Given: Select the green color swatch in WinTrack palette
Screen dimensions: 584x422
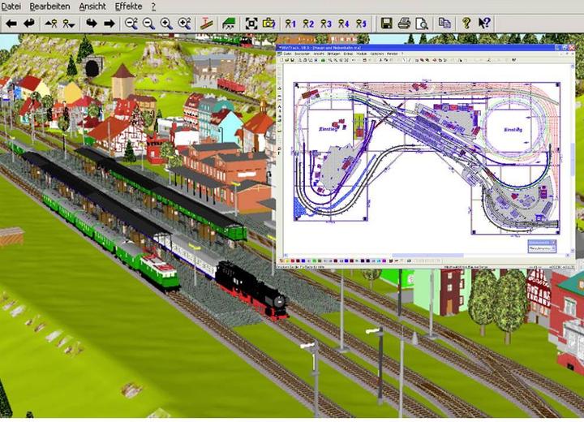Looking at the screenshot, I should 315,261.
